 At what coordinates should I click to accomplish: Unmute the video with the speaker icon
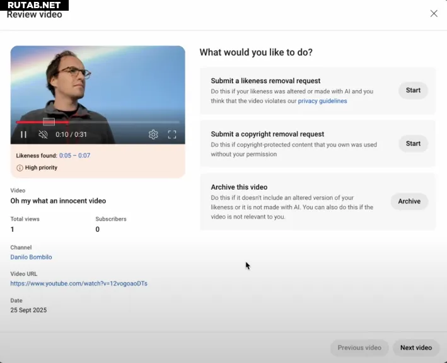point(43,134)
